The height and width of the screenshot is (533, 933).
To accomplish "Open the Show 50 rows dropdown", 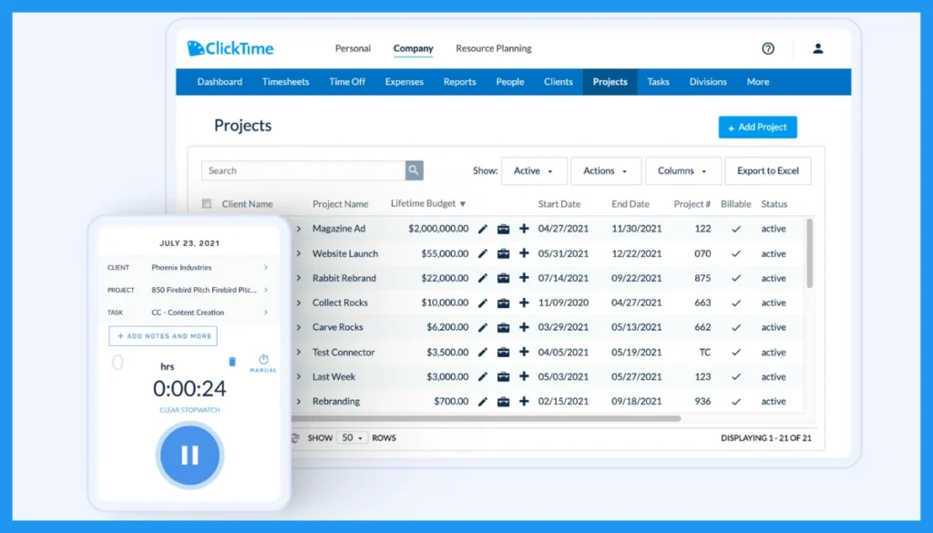I will tap(353, 438).
